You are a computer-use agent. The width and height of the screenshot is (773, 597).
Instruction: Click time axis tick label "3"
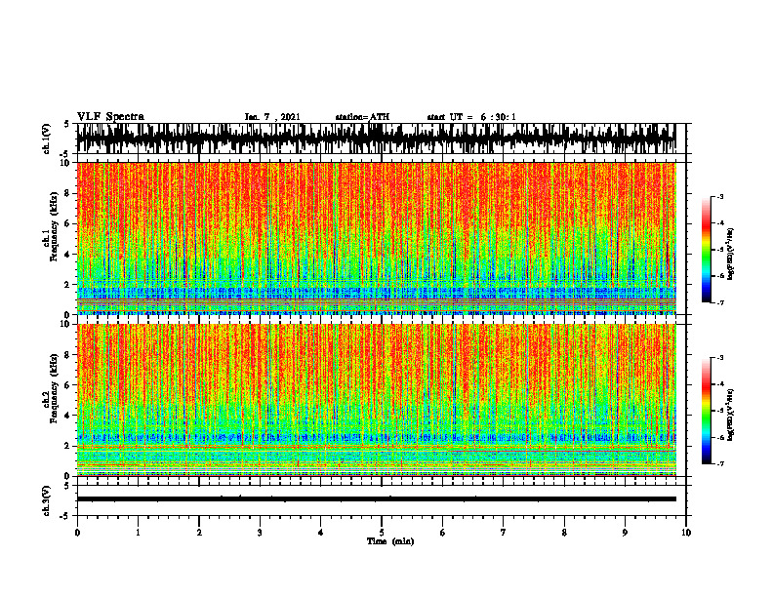(260, 533)
